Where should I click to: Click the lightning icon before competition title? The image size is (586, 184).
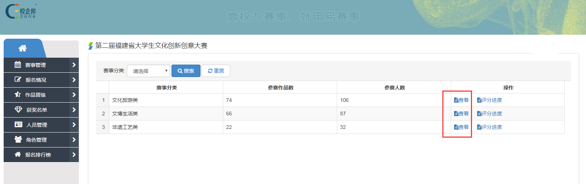point(91,46)
